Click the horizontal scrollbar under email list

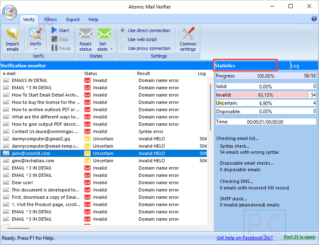click(x=18, y=228)
